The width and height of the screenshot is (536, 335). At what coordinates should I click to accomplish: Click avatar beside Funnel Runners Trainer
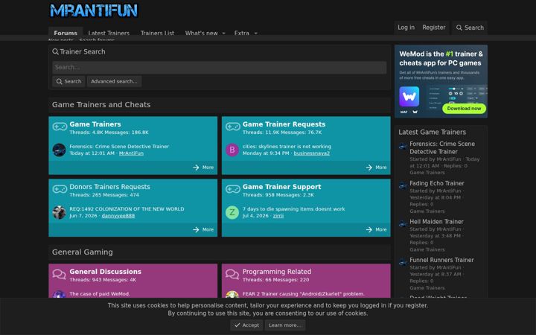coord(403,262)
